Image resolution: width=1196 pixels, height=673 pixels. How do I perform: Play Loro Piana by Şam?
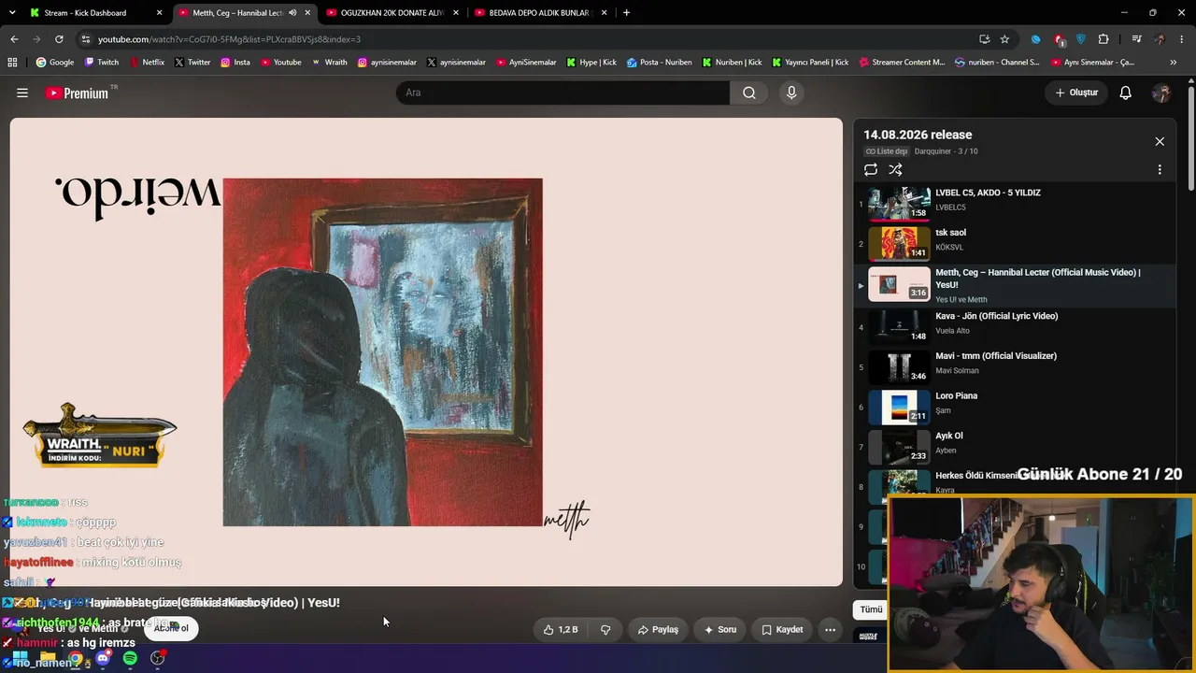point(1013,407)
